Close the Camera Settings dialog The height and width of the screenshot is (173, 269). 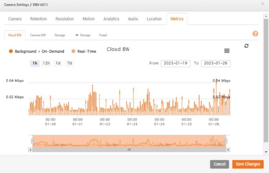263,4
